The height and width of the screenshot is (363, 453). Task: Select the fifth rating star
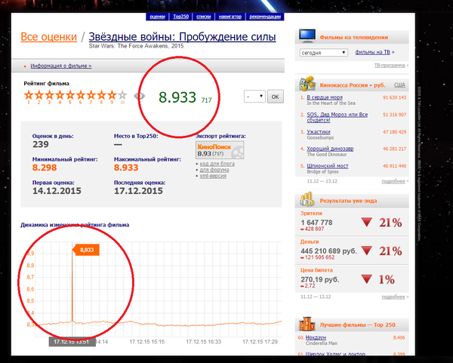pos(70,95)
